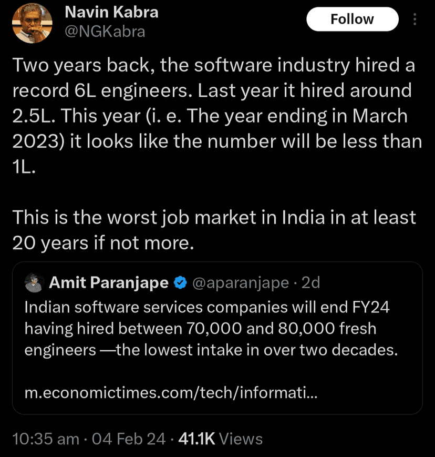
Task: Open the m.economictimes.com article link
Action: click(170, 393)
